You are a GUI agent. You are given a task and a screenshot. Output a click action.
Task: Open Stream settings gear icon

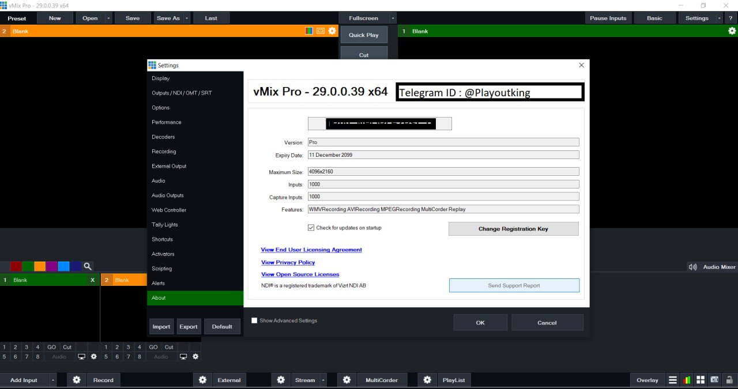click(x=281, y=380)
